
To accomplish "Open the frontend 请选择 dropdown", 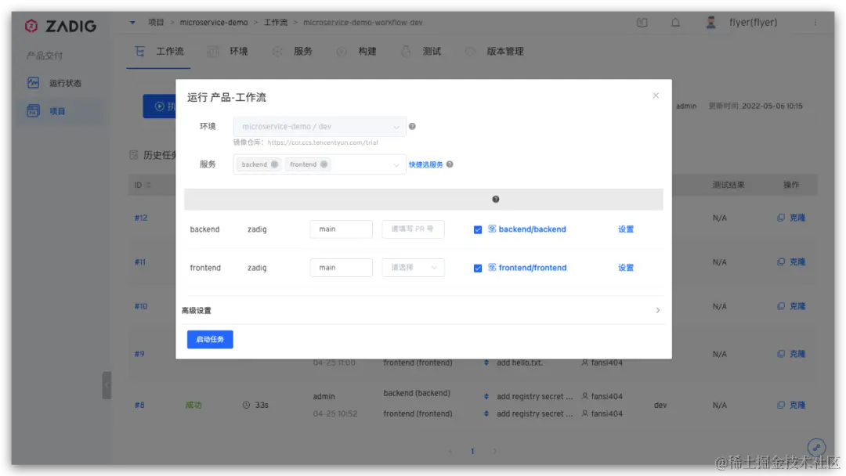I will [x=413, y=268].
